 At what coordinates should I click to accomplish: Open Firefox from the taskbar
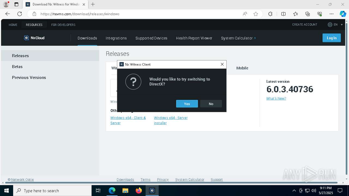tap(139, 191)
